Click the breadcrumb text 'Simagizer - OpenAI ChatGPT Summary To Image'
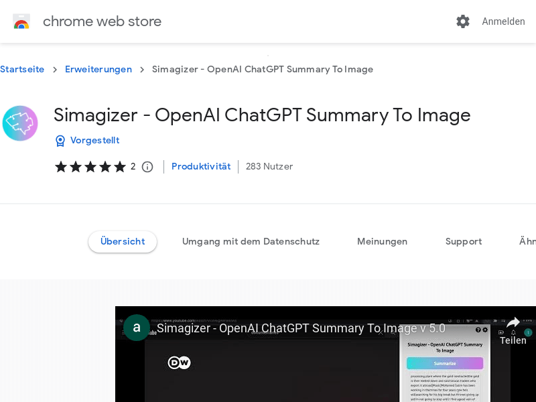The image size is (536, 402). pos(263,70)
